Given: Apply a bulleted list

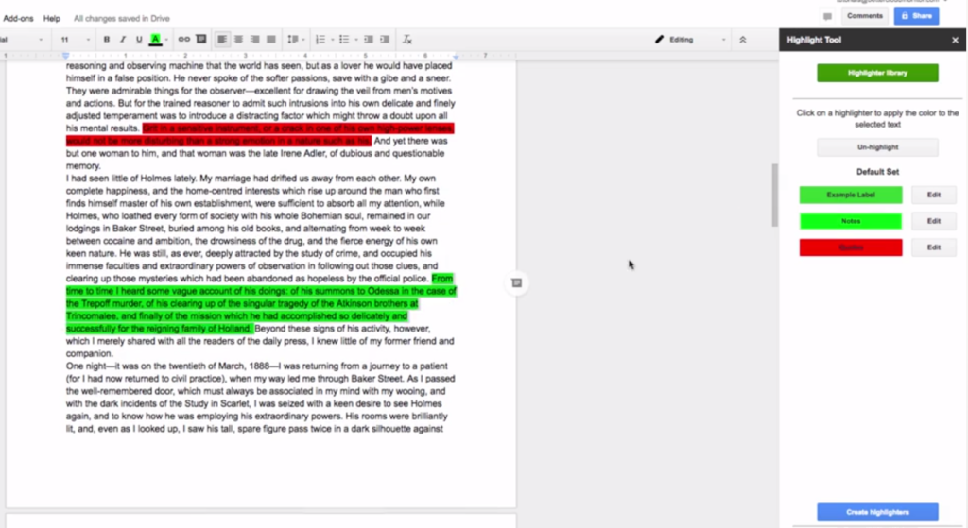Looking at the screenshot, I should coord(344,40).
